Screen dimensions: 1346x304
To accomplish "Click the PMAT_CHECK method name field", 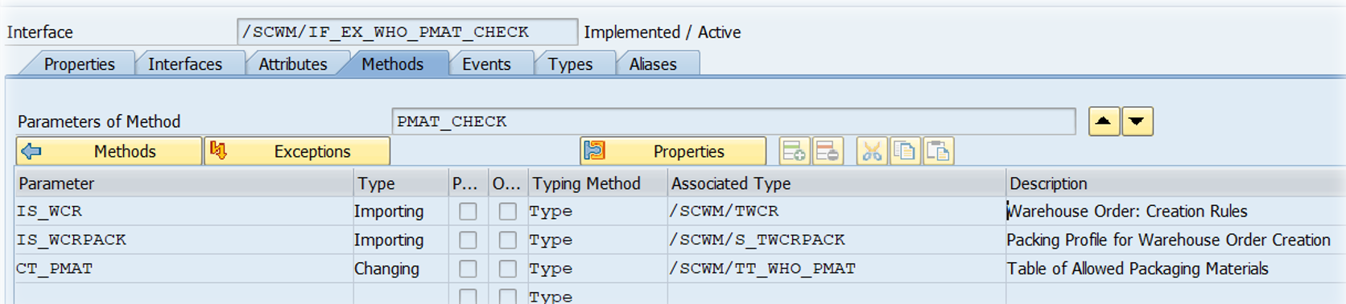I will (733, 121).
